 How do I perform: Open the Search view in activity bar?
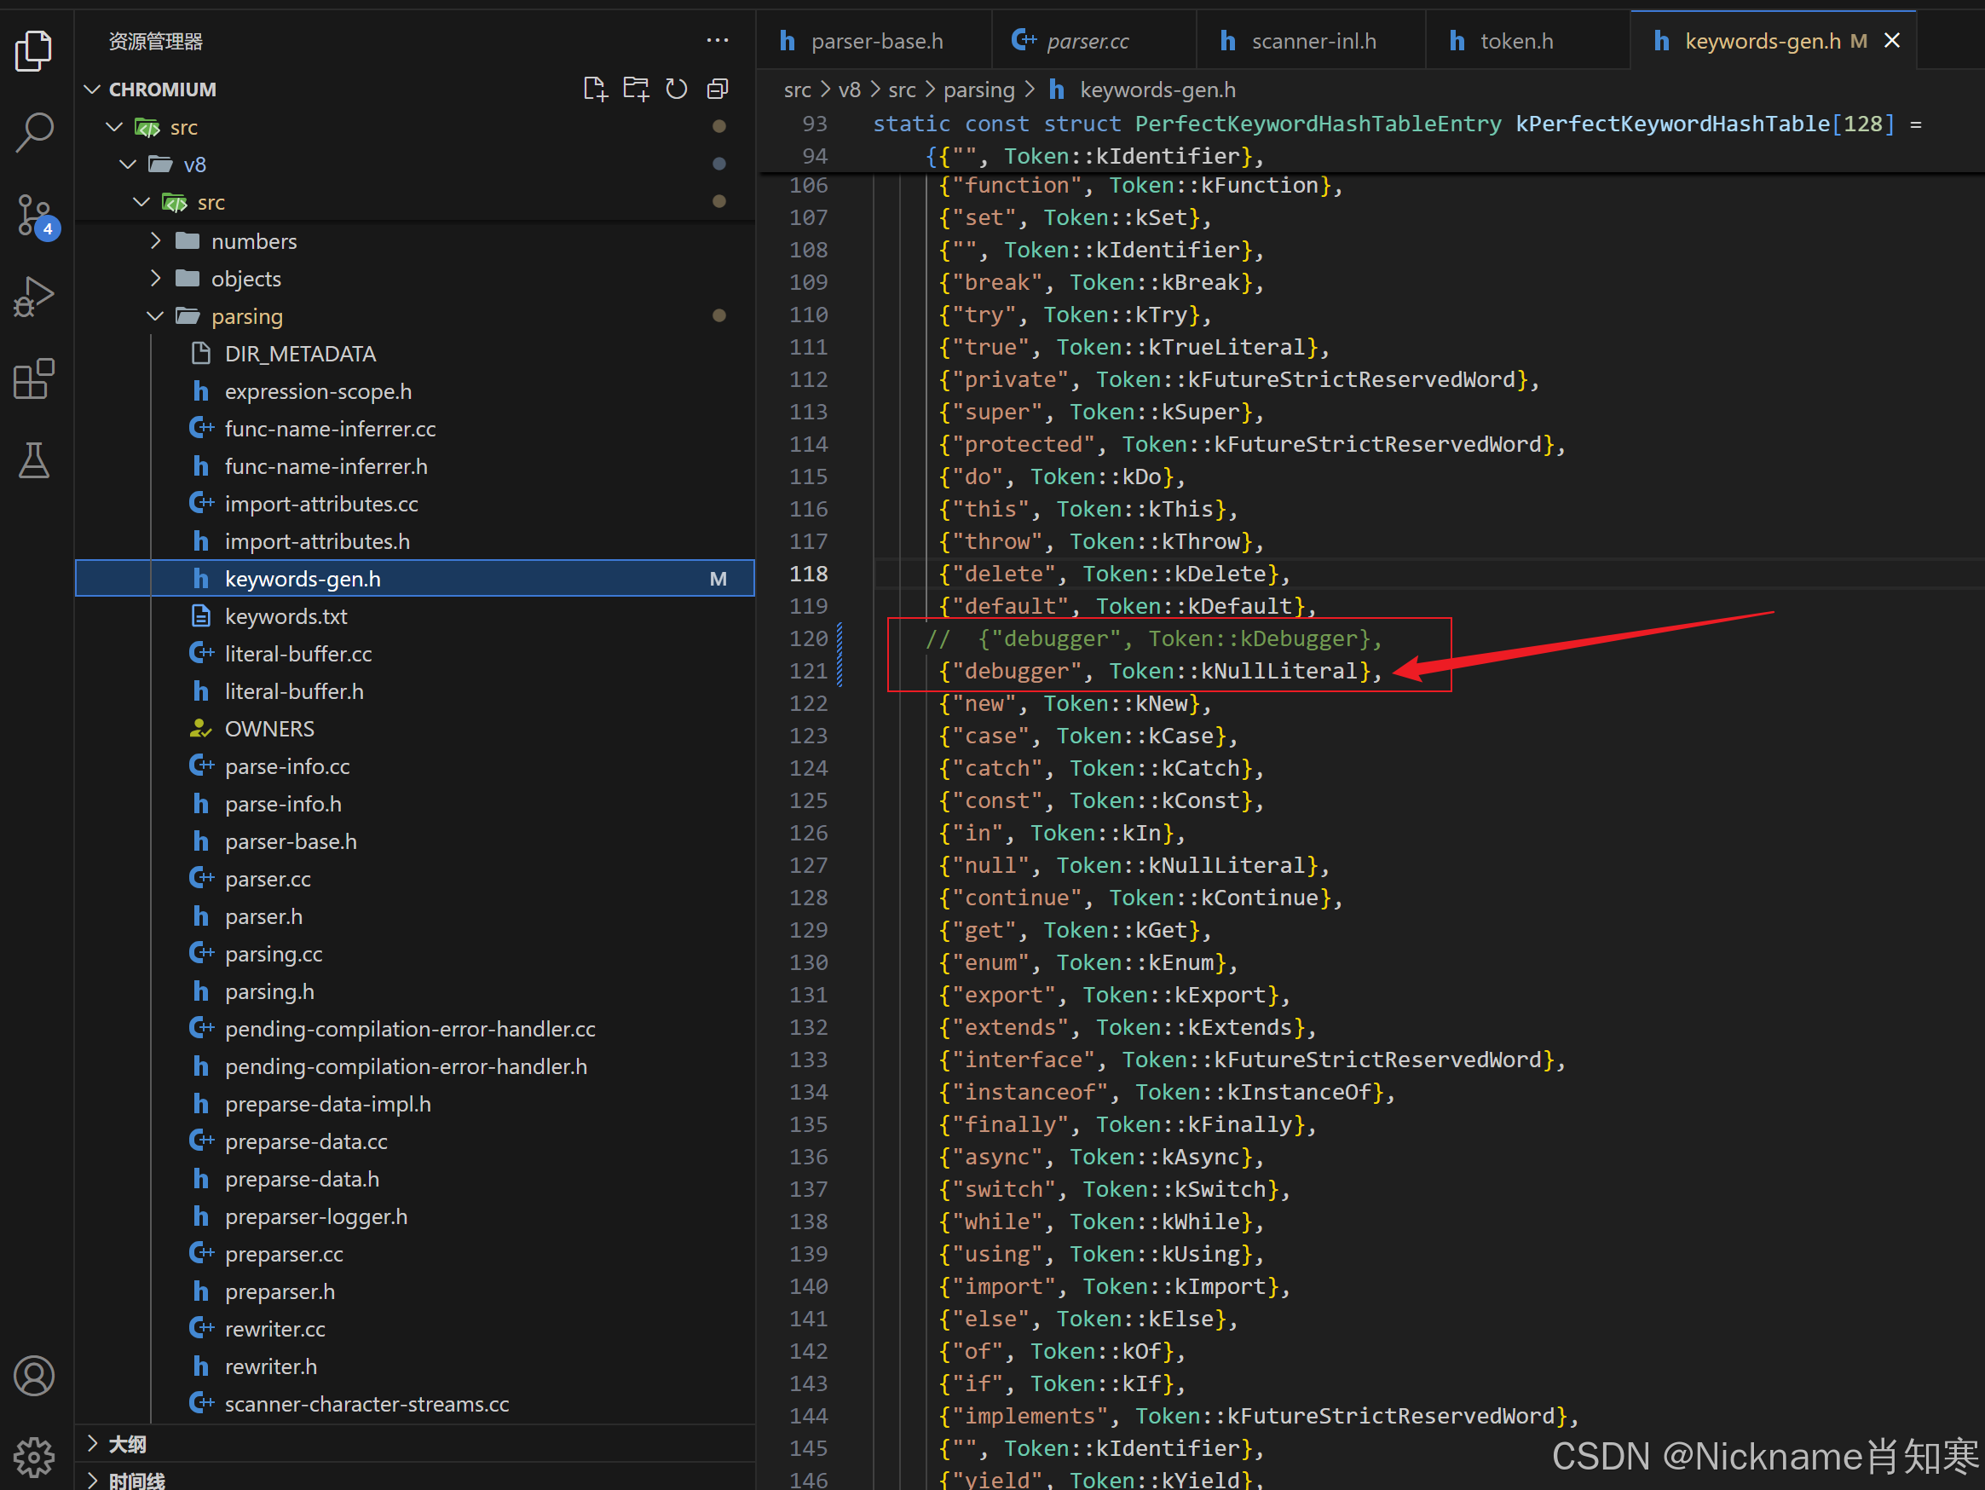pos(35,132)
